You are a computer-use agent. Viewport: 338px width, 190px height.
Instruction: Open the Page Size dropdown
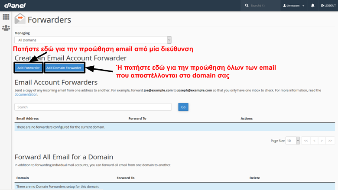pyautogui.click(x=292, y=141)
